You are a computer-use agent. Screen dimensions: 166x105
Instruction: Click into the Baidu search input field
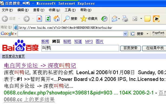[80, 48]
